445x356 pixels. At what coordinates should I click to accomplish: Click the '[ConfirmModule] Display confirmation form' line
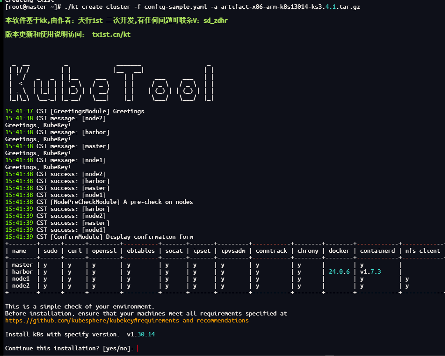coord(99,237)
